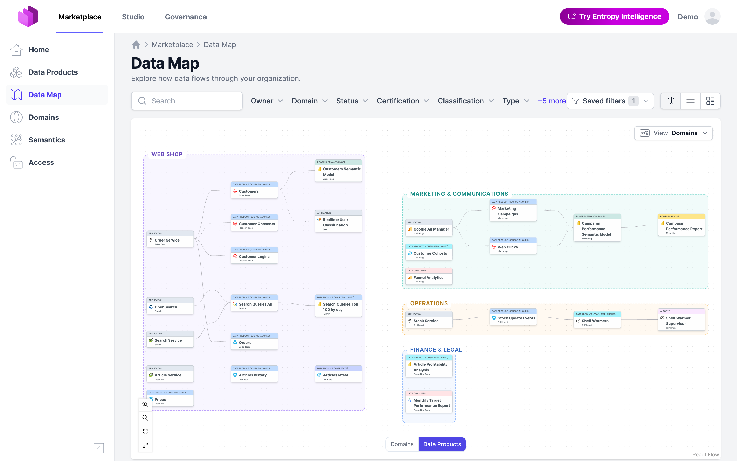Click the Demo account label

[688, 17]
